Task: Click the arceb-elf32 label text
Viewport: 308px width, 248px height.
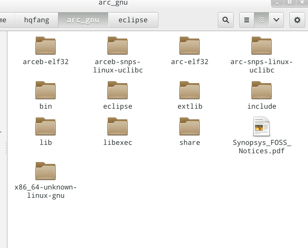Action: pyautogui.click(x=46, y=62)
